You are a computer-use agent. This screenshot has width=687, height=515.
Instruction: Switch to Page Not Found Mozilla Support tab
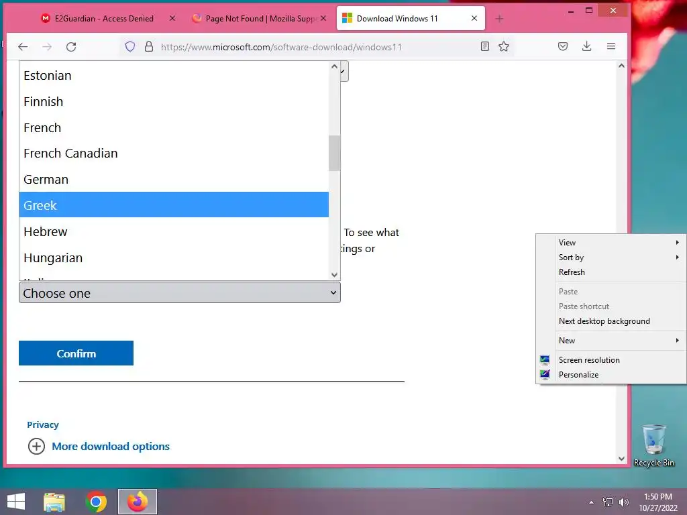[260, 18]
